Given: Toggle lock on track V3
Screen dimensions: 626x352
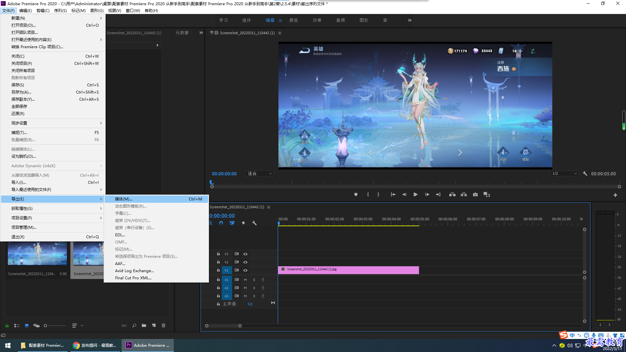Looking at the screenshot, I should click(x=218, y=254).
